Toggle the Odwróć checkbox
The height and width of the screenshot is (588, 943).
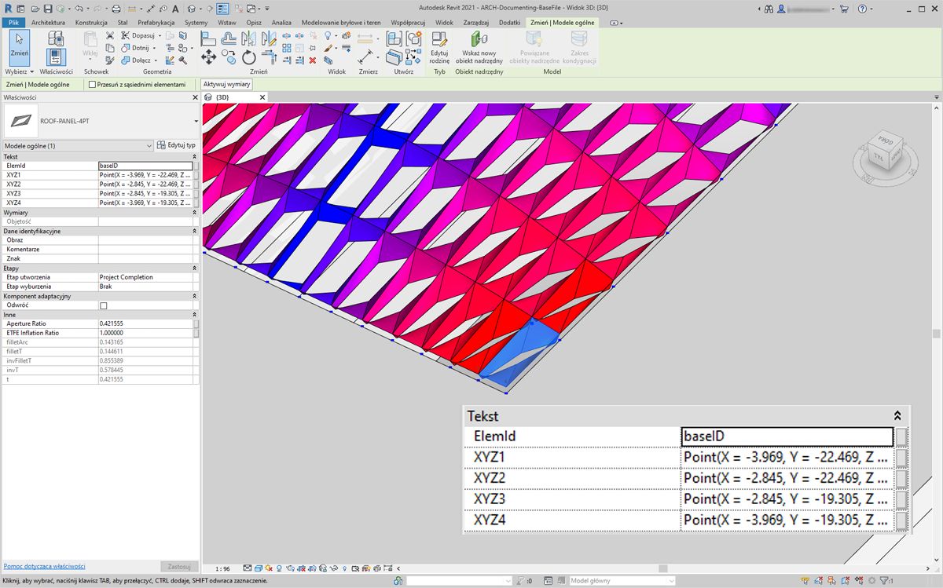(x=104, y=305)
